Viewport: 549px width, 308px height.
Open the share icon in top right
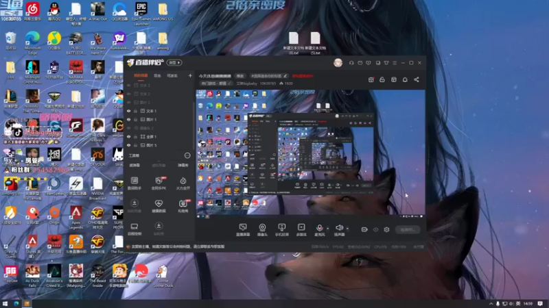pyautogui.click(x=417, y=79)
